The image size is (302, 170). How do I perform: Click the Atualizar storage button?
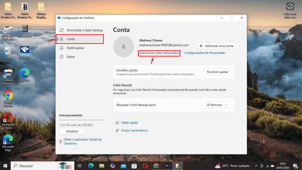coord(72,131)
